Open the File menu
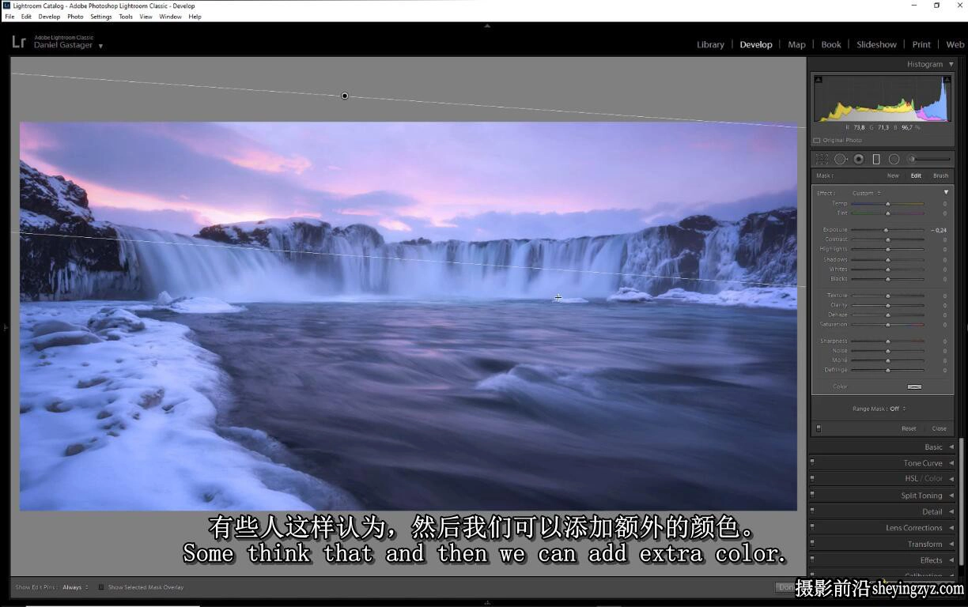This screenshot has height=607, width=968. click(9, 17)
